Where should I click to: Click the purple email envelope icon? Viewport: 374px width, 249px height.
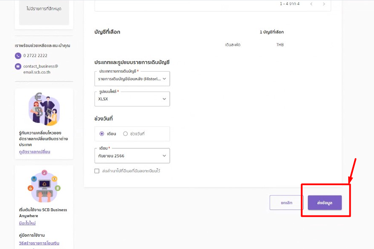tap(18, 66)
